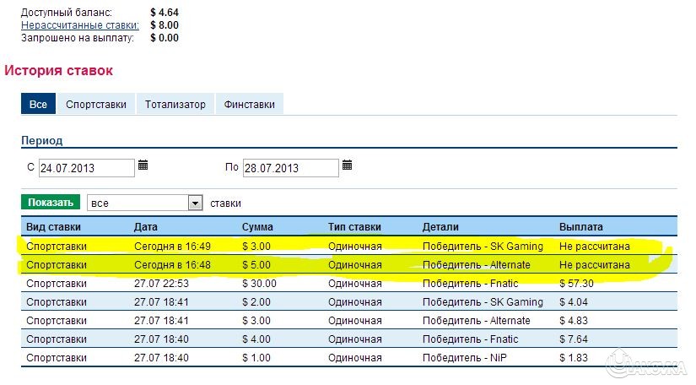Switch to the 'Финставки' tab
The image size is (696, 385).
250,104
